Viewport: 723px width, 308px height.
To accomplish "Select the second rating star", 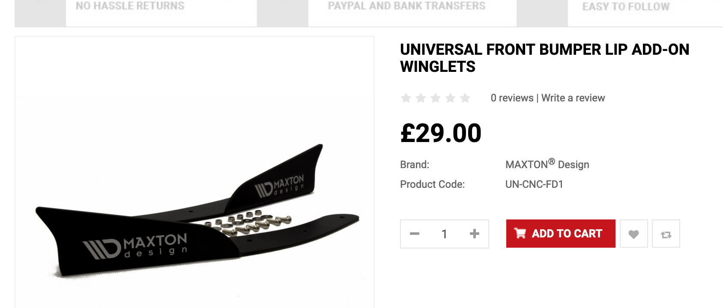I will (421, 98).
